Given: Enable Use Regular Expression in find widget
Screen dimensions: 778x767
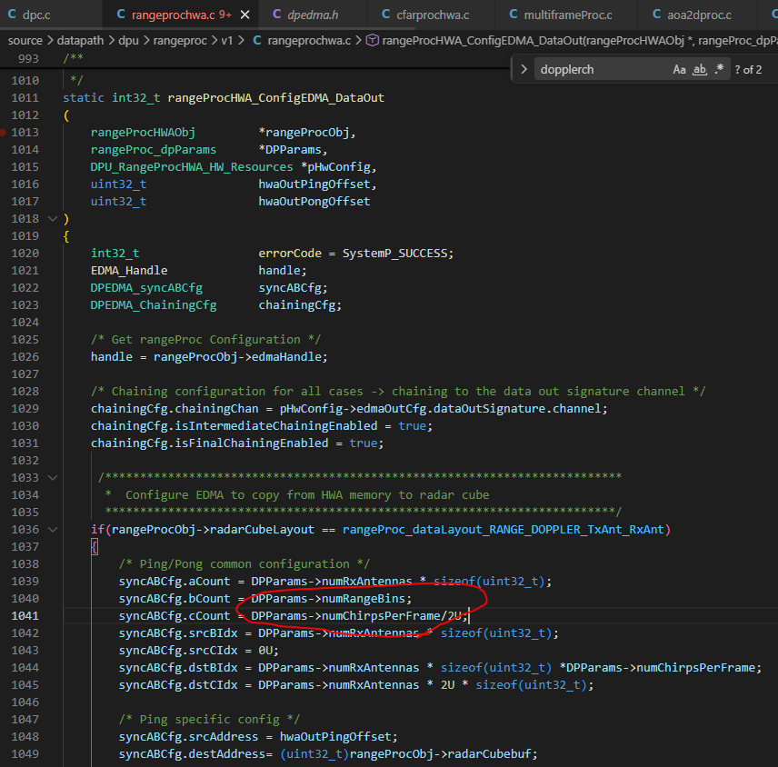Looking at the screenshot, I should pyautogui.click(x=719, y=69).
